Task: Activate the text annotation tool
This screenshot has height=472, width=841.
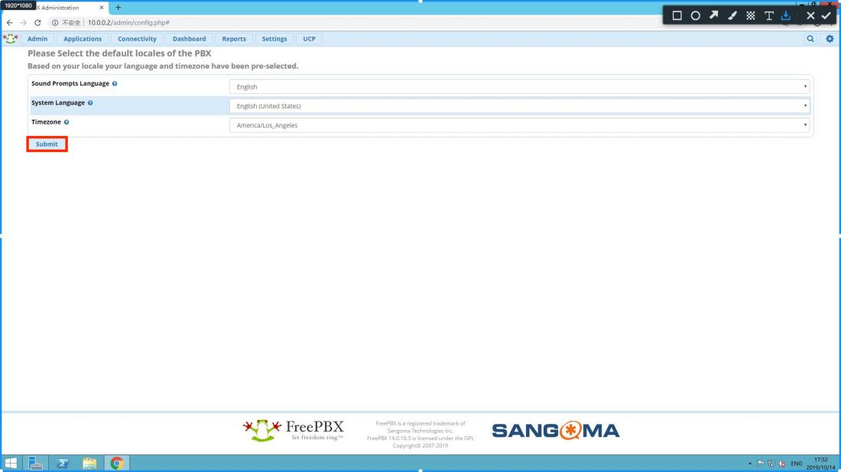Action: click(x=769, y=15)
